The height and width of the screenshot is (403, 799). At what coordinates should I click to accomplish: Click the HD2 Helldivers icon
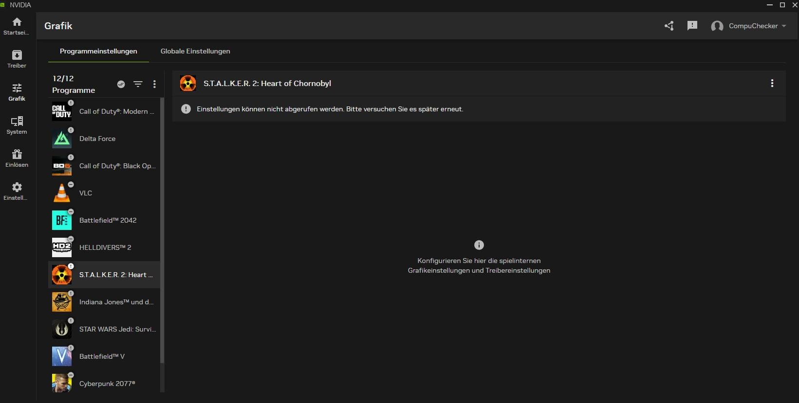[62, 247]
